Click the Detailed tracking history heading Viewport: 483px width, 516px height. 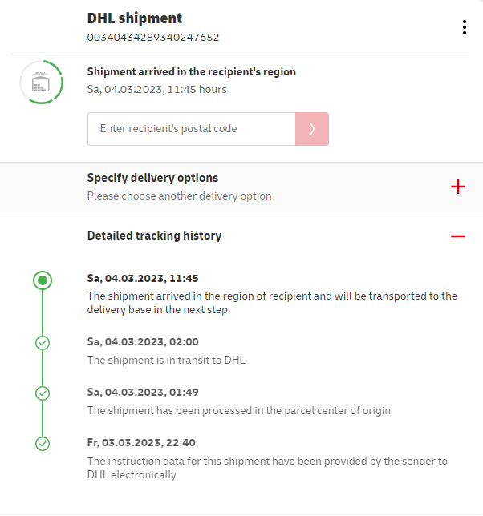point(154,236)
